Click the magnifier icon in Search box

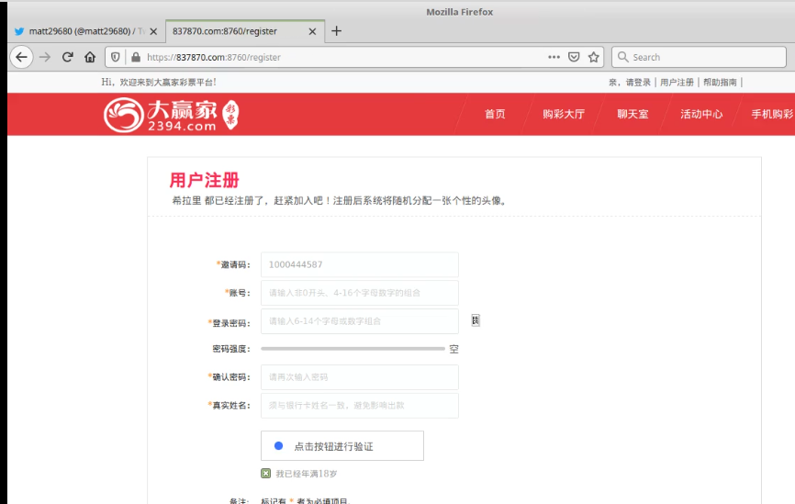622,57
